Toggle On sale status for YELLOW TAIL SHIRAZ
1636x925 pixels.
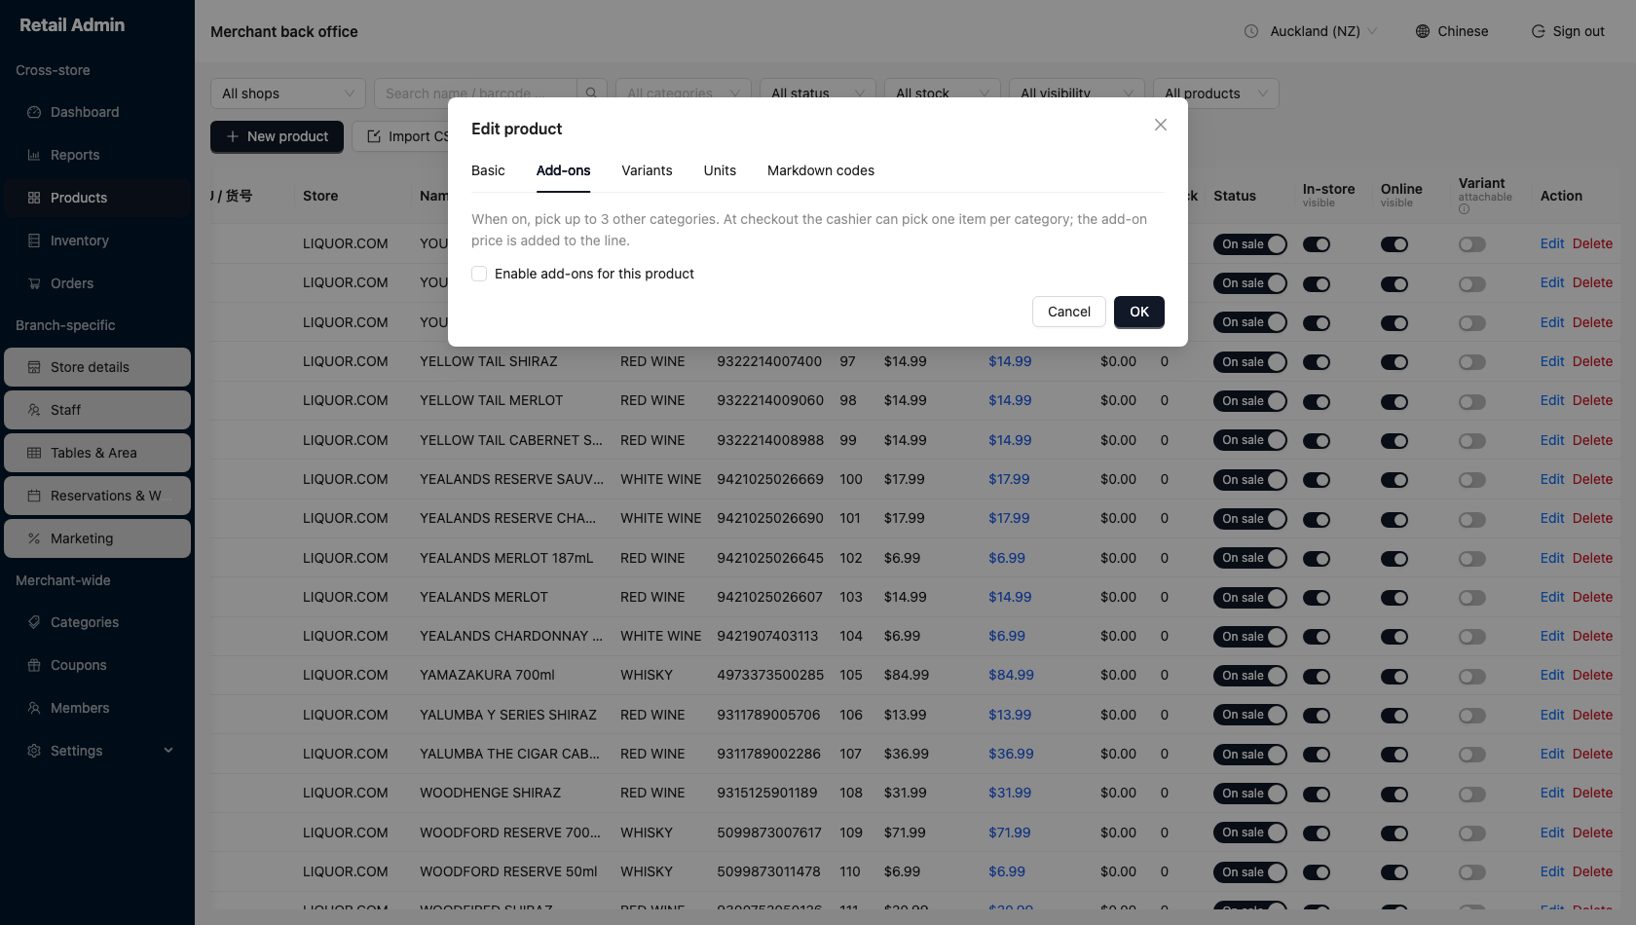pos(1250,362)
